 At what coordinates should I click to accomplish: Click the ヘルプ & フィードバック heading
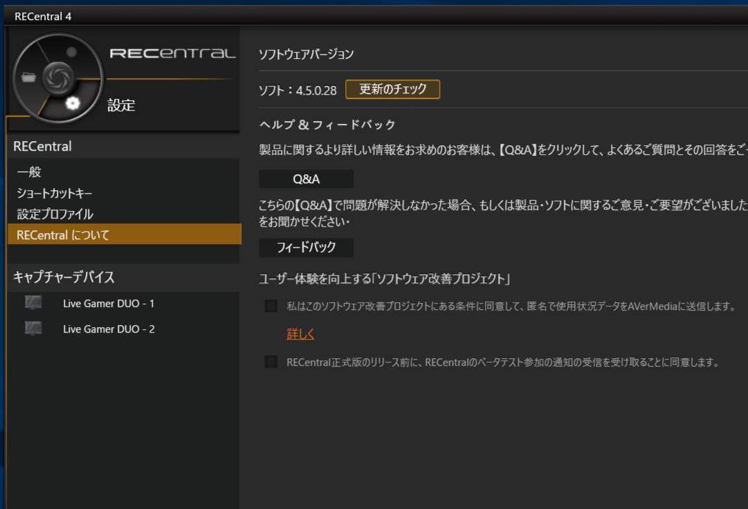click(x=327, y=125)
